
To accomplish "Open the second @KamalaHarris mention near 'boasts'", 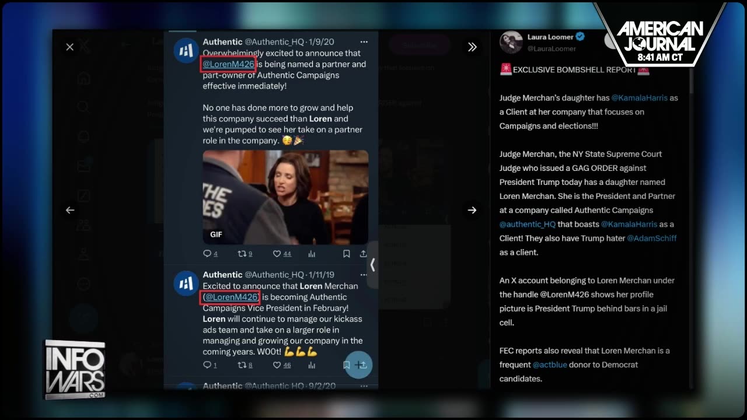I will click(x=629, y=224).
